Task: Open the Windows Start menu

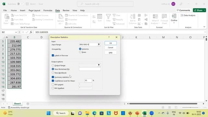Action: pos(48,113)
